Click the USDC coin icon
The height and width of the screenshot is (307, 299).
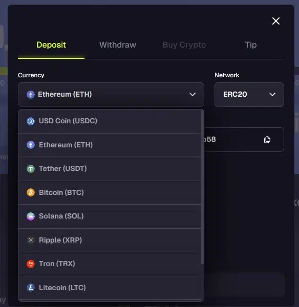pos(31,121)
